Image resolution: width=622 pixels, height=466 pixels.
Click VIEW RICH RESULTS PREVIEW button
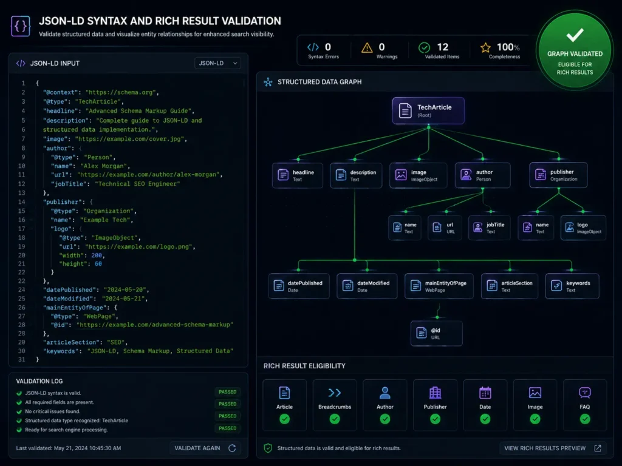(553, 448)
